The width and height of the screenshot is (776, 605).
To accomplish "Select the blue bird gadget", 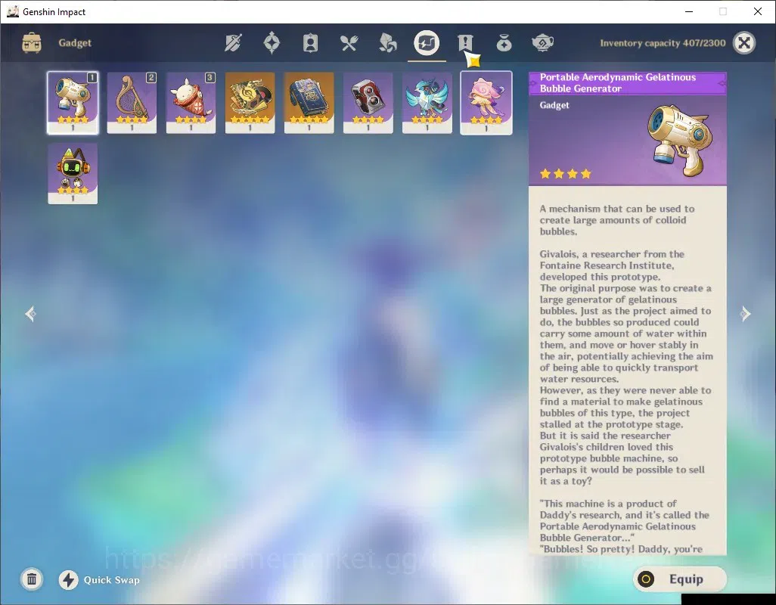I will click(x=427, y=102).
